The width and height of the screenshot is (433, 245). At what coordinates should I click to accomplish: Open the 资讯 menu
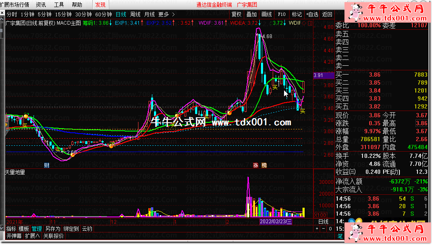[41, 5]
